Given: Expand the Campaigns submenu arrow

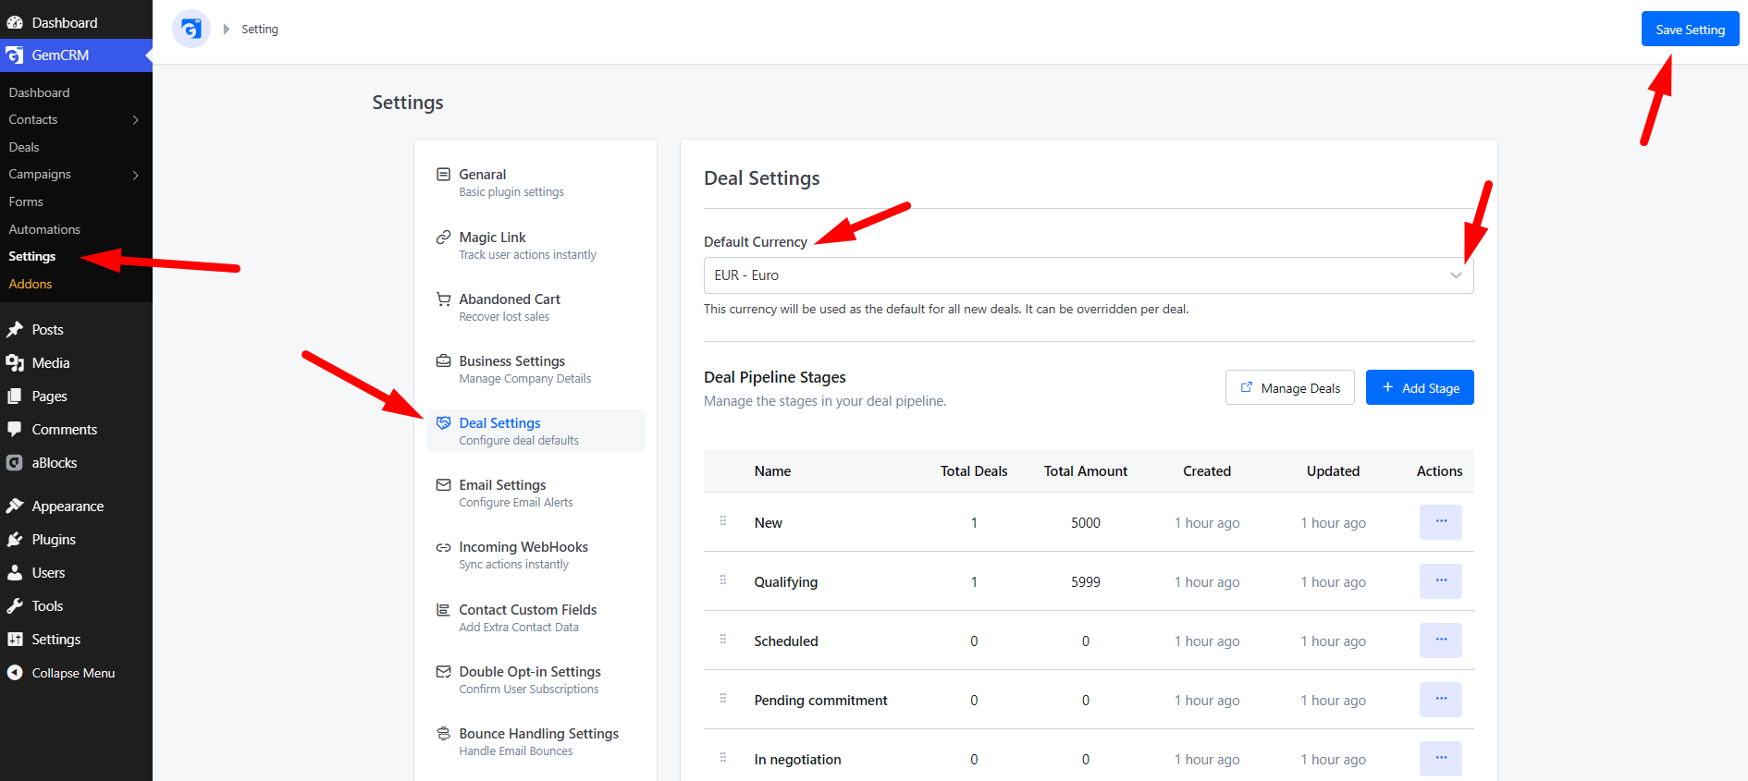Looking at the screenshot, I should coord(136,175).
